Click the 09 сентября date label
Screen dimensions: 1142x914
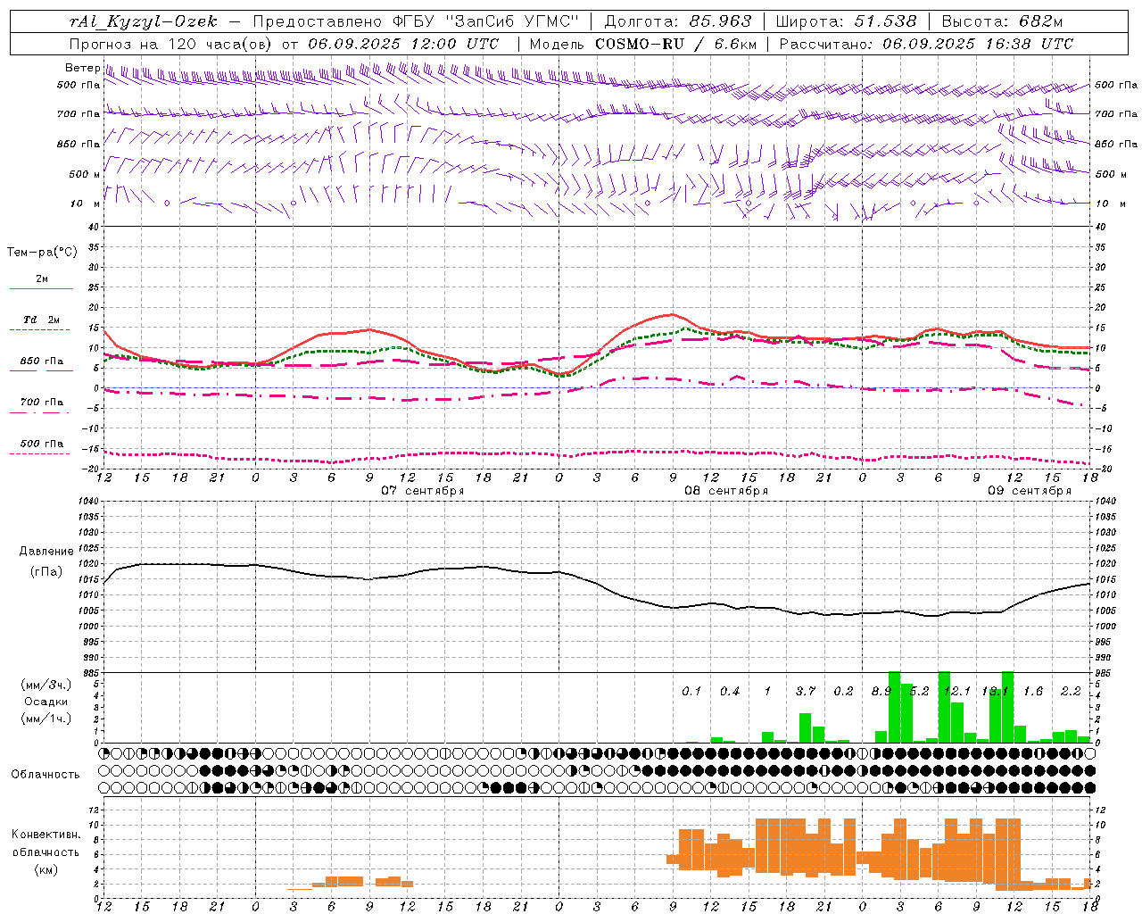click(1029, 491)
